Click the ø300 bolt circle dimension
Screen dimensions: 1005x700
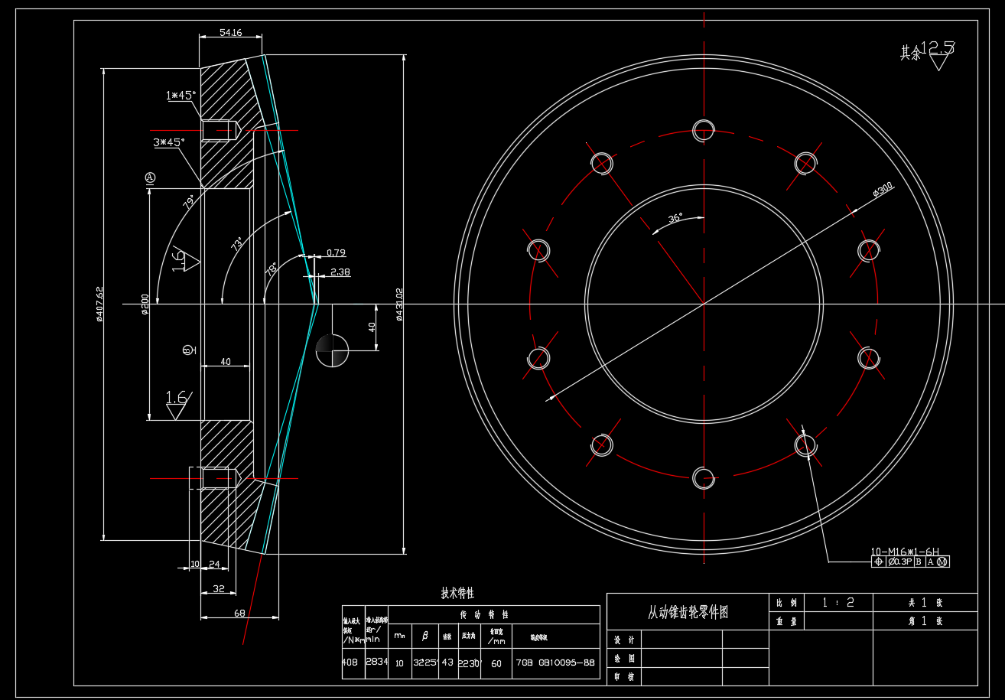[x=883, y=190]
